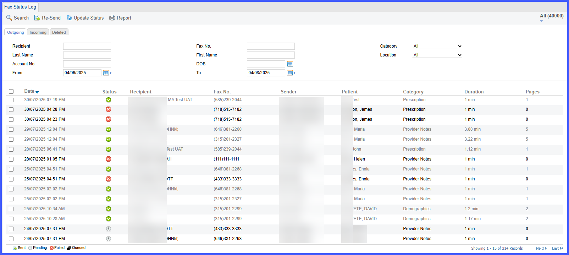Check the row 25/07/2025 10:28 AM
The height and width of the screenshot is (255, 569).
(11, 219)
